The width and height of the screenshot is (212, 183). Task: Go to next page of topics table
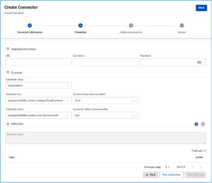[201, 167]
